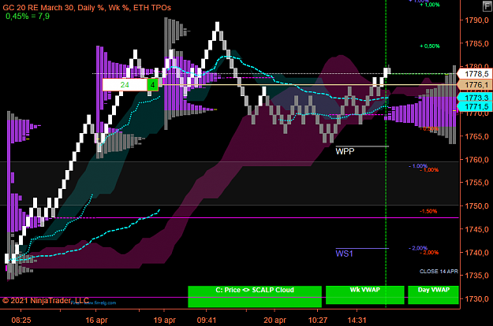Click the F icon at top right corner
This screenshot has width=493, height=326.
[x=487, y=6]
